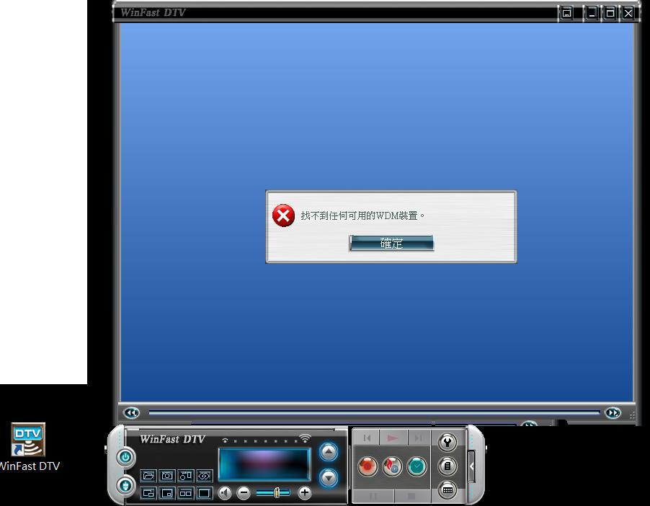650x506 pixels.
Task: Select the side-by-side dual view icon
Action: (x=185, y=493)
